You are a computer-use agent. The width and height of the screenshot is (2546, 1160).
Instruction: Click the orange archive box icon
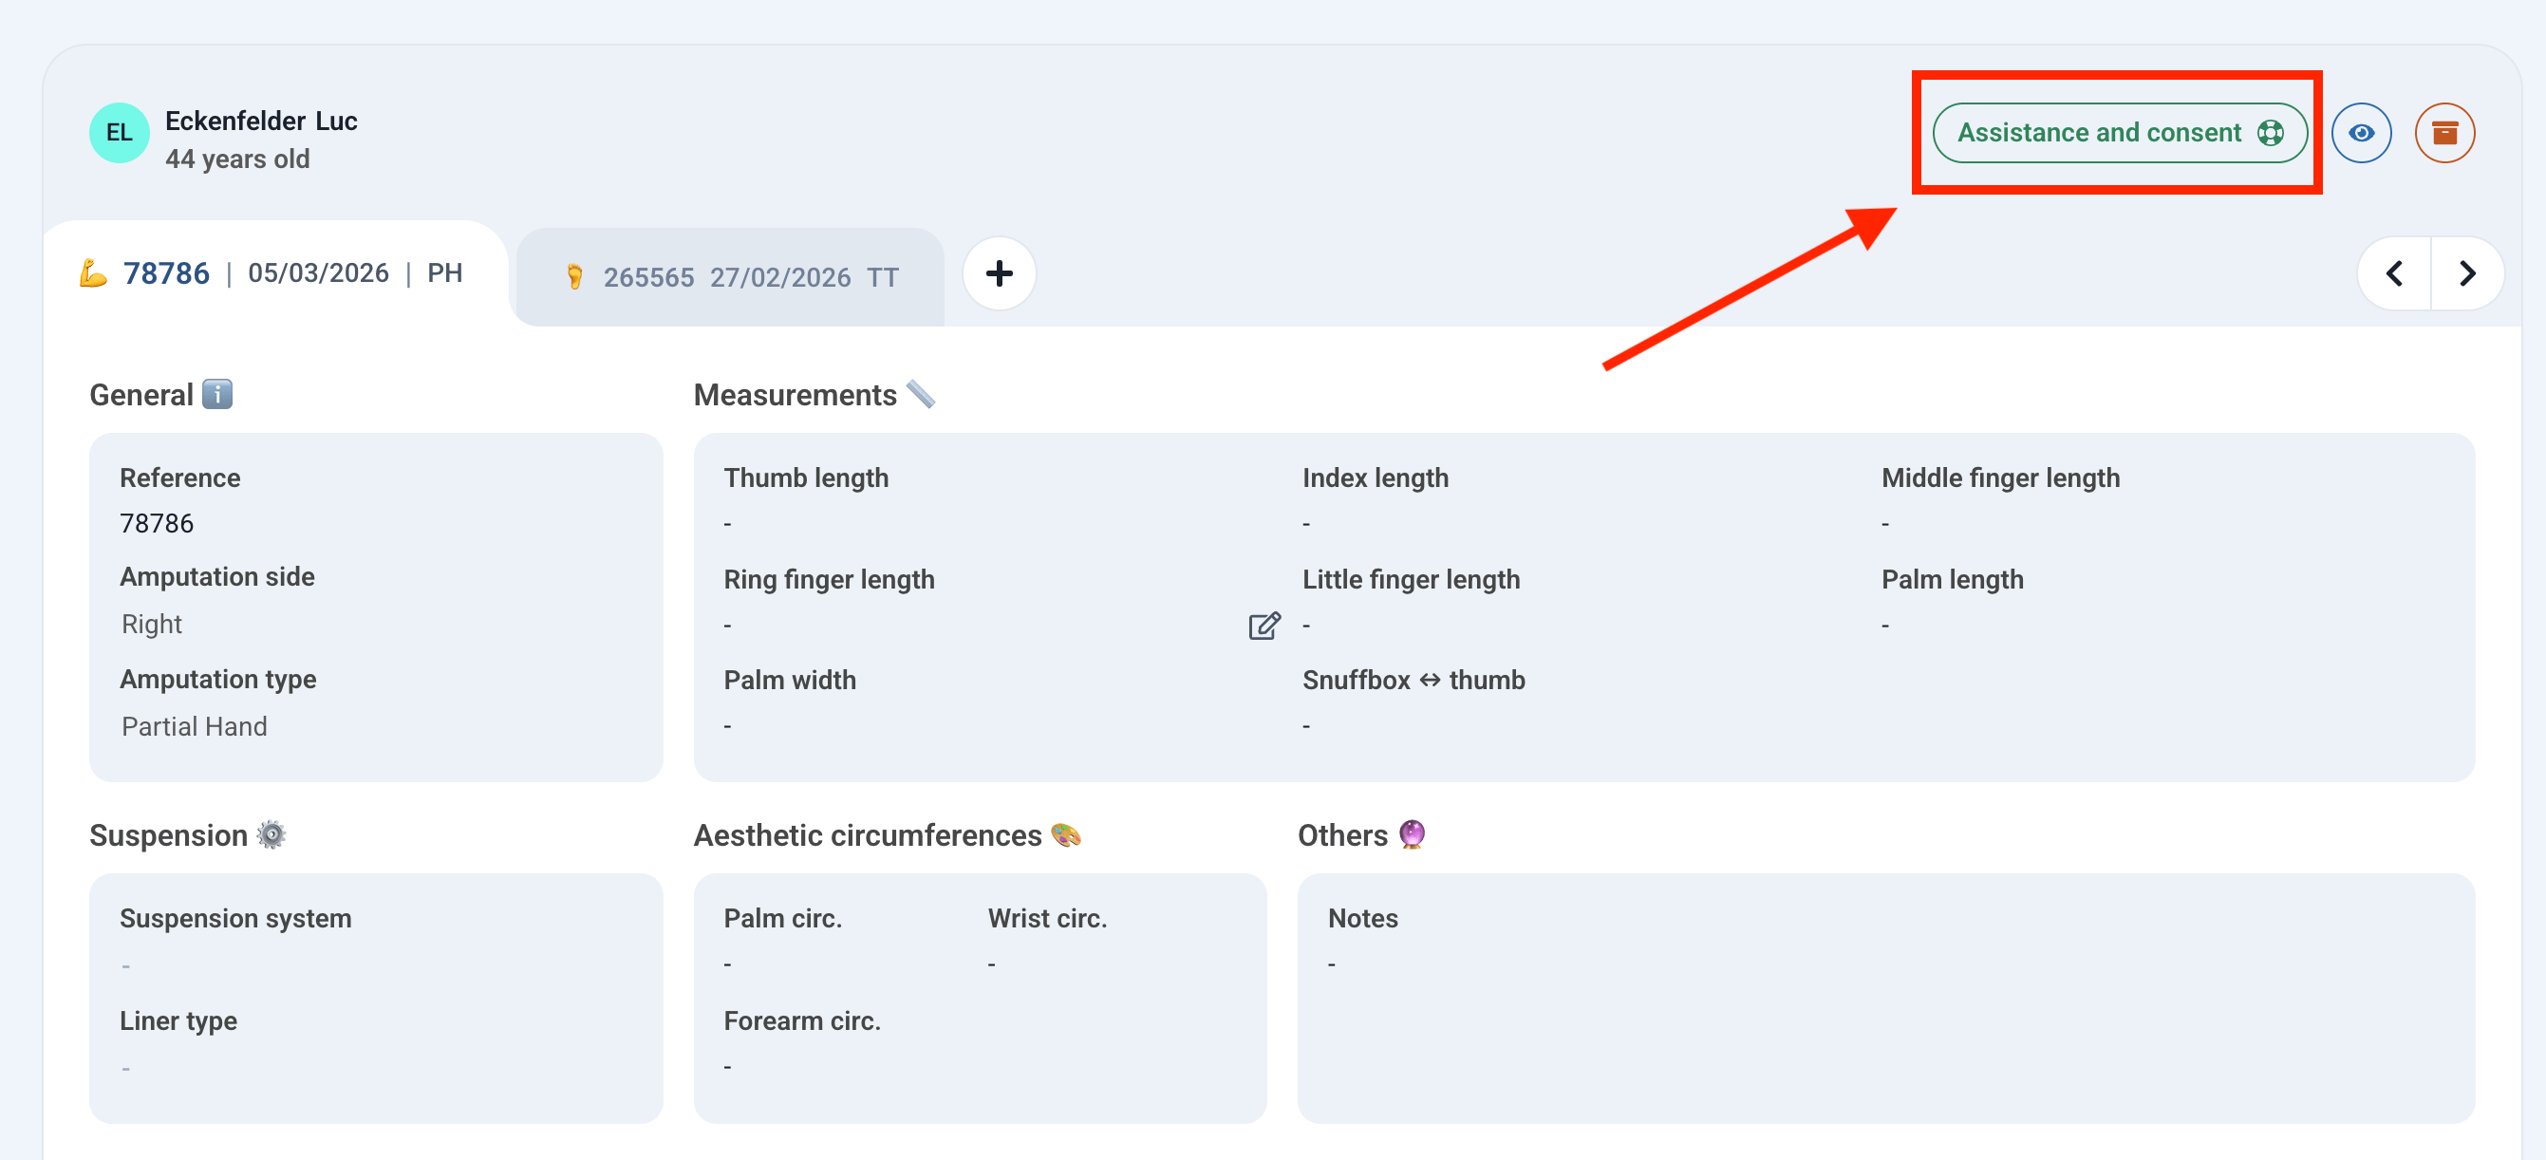(2444, 132)
